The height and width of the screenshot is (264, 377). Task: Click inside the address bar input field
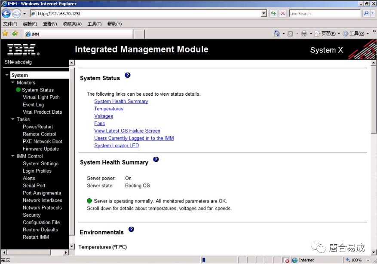pyautogui.click(x=150, y=13)
